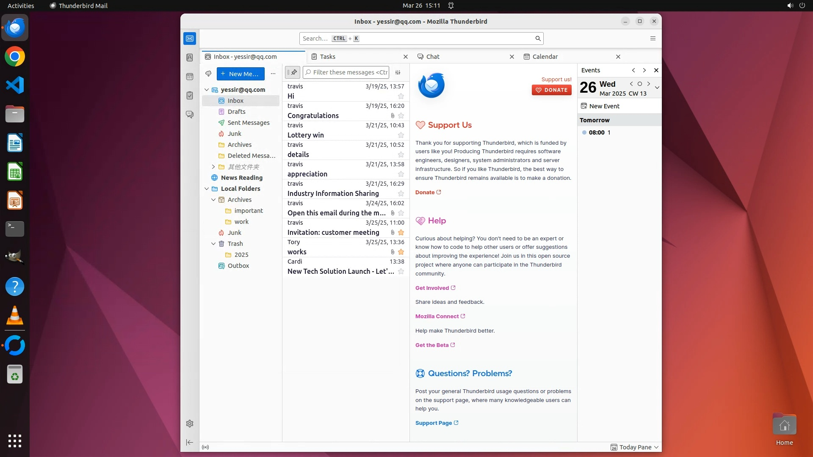Open the Tasks space icon in the sidebar

(190, 96)
